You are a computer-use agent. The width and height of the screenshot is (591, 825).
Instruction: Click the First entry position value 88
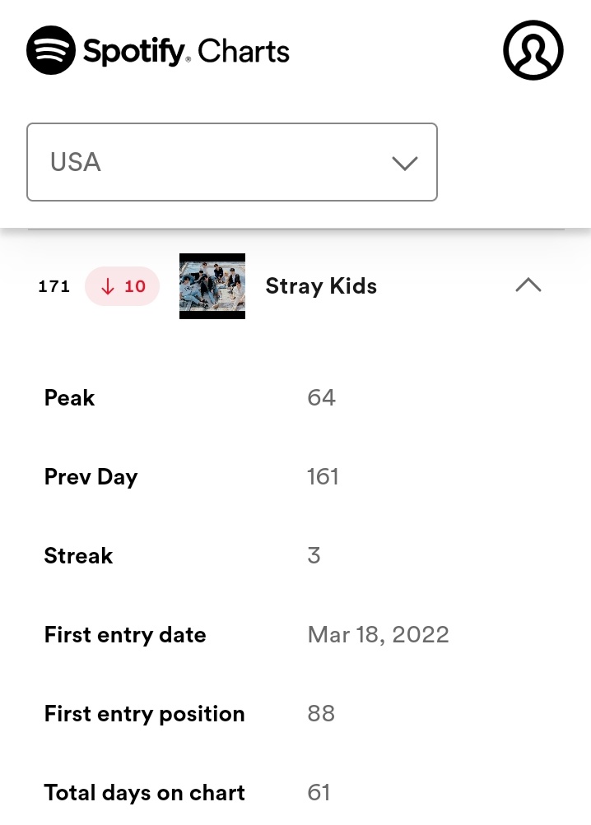pyautogui.click(x=321, y=714)
